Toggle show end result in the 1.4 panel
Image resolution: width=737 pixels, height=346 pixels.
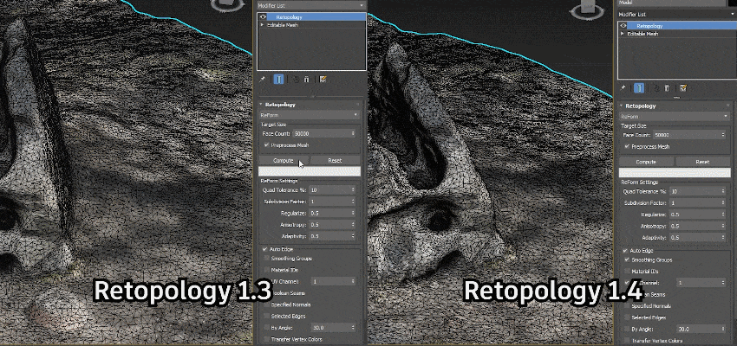pyautogui.click(x=639, y=88)
